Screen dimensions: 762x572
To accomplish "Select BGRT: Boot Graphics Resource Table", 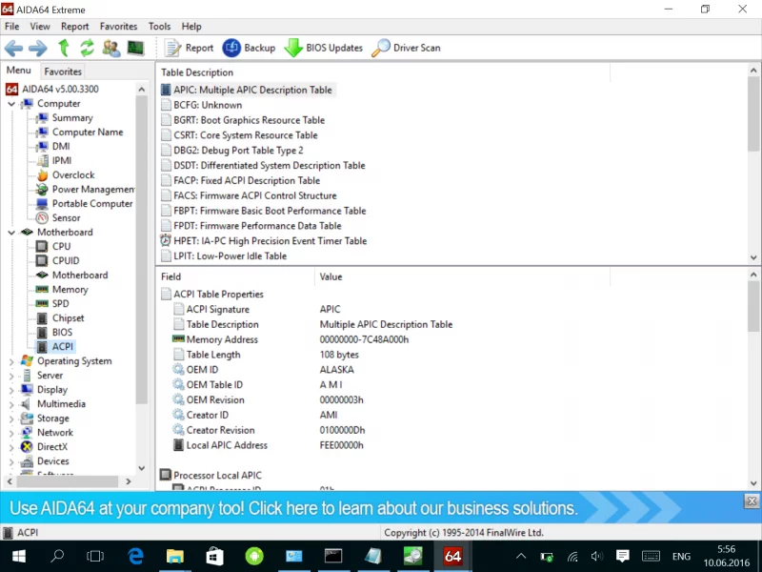I will (x=249, y=120).
